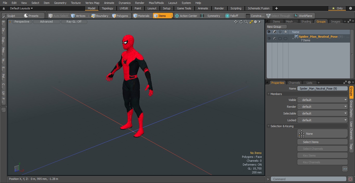Viewport: 355px width, 183px height.
Task: Click the viewport rotate icon
Action: 241,22
